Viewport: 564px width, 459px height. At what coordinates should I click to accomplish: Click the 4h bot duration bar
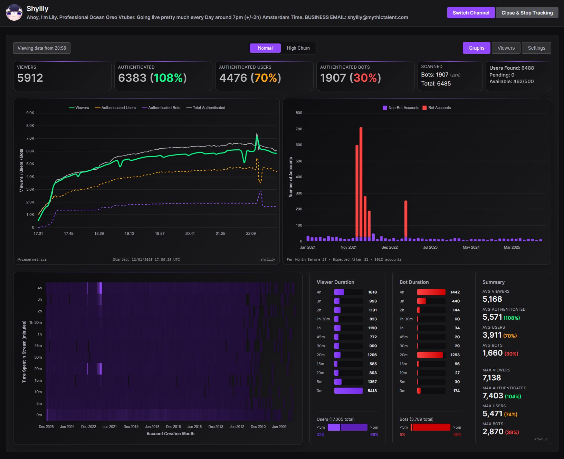point(431,292)
